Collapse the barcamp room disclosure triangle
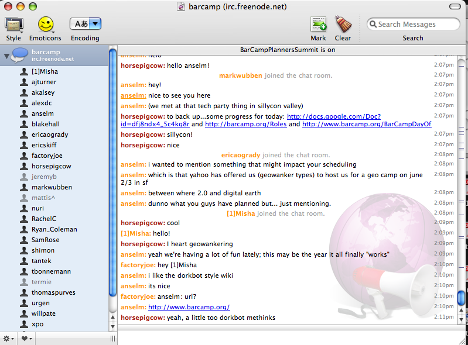The image size is (468, 345). pyautogui.click(x=6, y=56)
